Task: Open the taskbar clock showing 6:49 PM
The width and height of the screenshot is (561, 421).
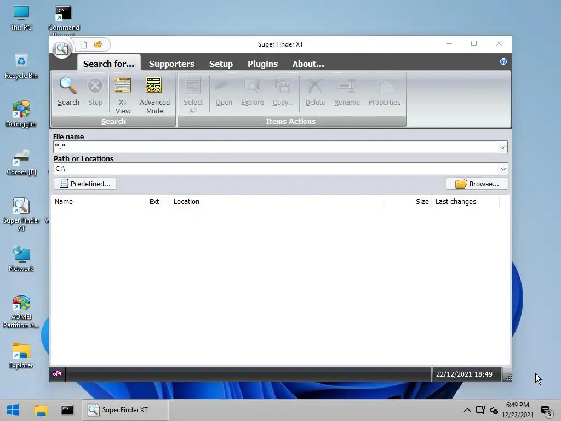Action: coord(517,410)
